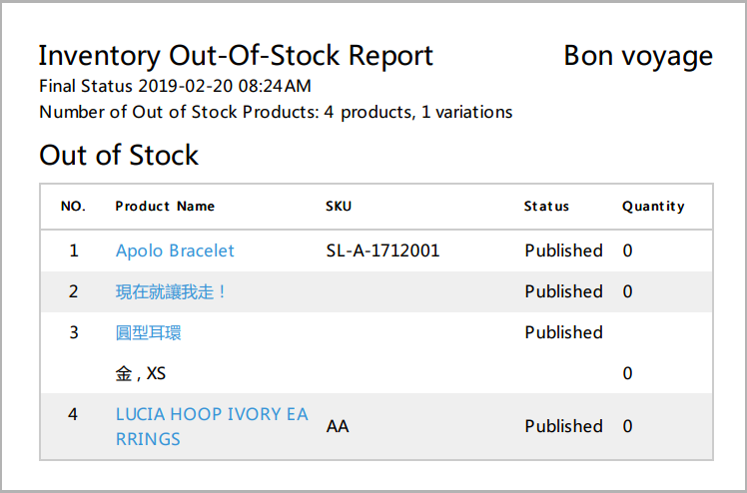Click the 金 , XS variation row

click(x=376, y=373)
